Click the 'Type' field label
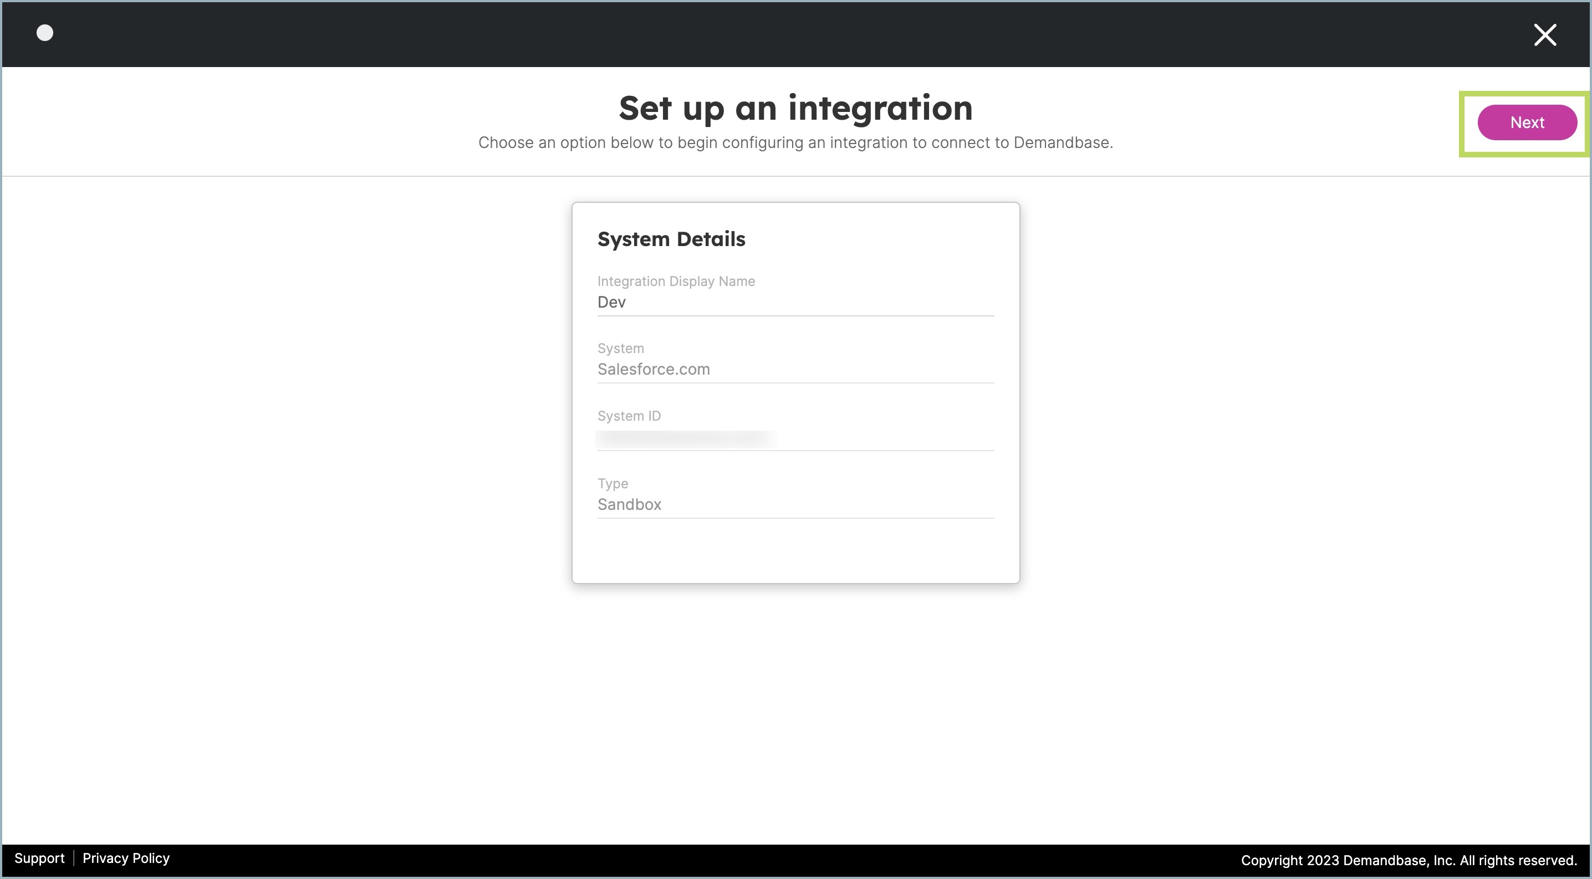This screenshot has width=1592, height=879. [x=613, y=483]
